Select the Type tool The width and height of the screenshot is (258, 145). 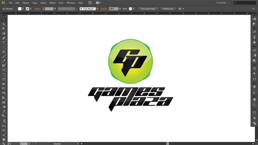(4, 43)
